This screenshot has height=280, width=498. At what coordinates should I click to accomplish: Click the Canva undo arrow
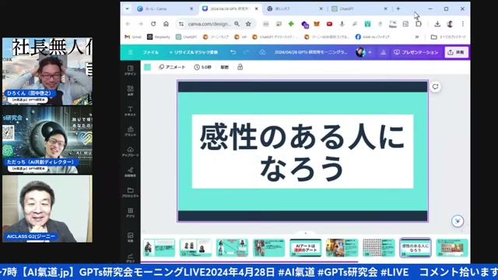(233, 52)
